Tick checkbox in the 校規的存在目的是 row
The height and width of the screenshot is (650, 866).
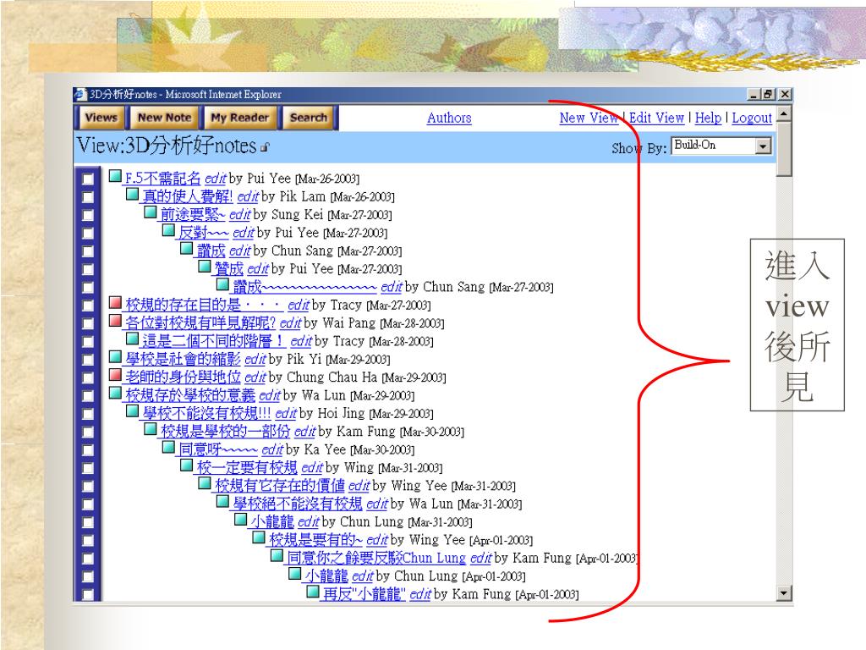87,306
